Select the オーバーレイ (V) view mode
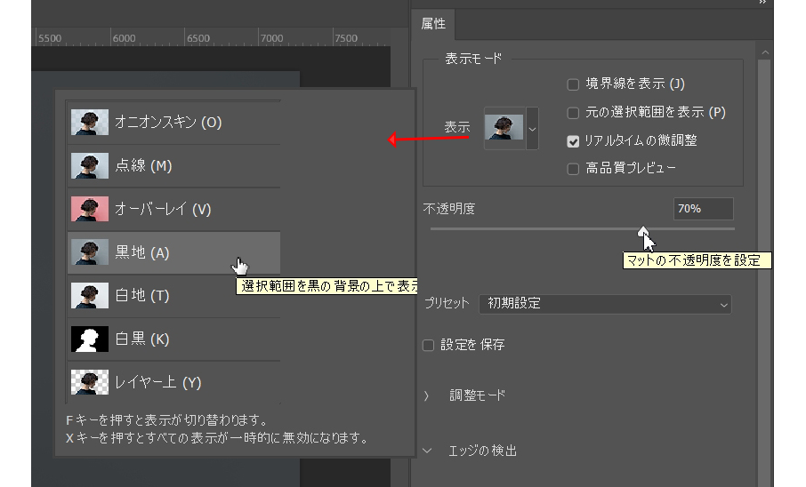Viewport: 806px width, 487px height. pos(173,209)
